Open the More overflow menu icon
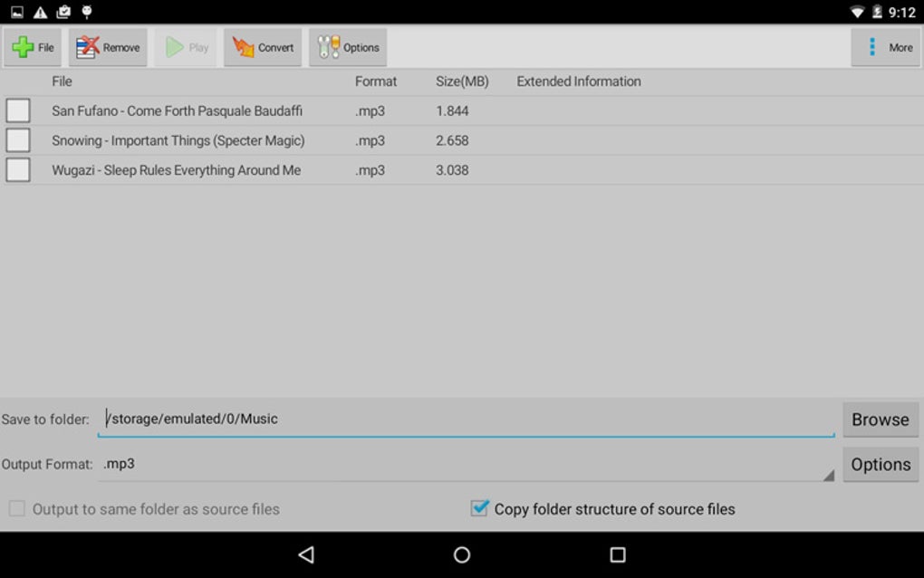924x578 pixels. click(872, 47)
